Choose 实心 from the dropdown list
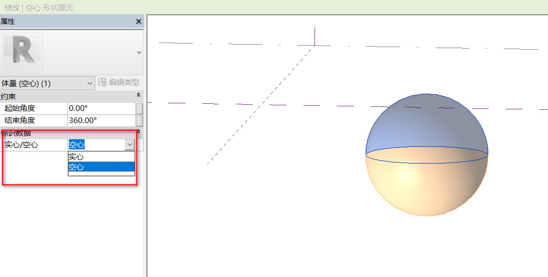The image size is (548, 277). (x=101, y=157)
